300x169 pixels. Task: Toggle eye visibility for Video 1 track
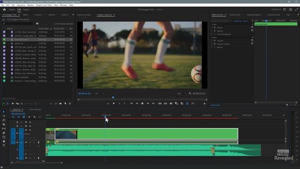[x=30, y=130]
